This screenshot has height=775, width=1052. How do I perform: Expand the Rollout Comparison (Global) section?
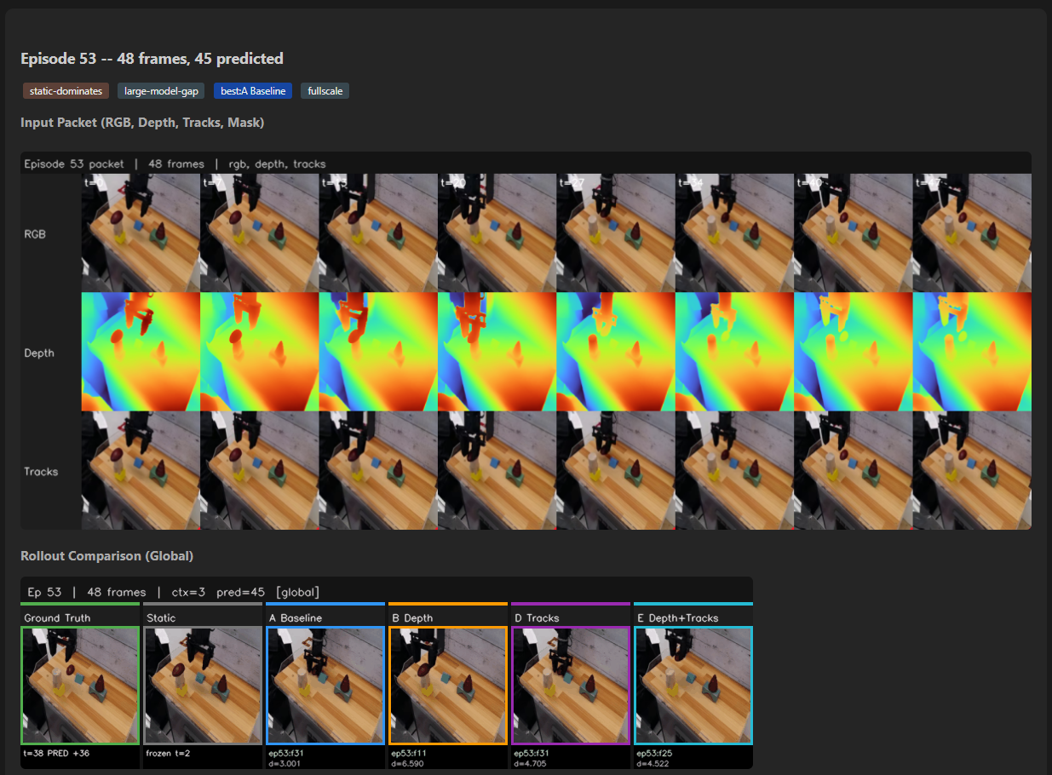(106, 555)
